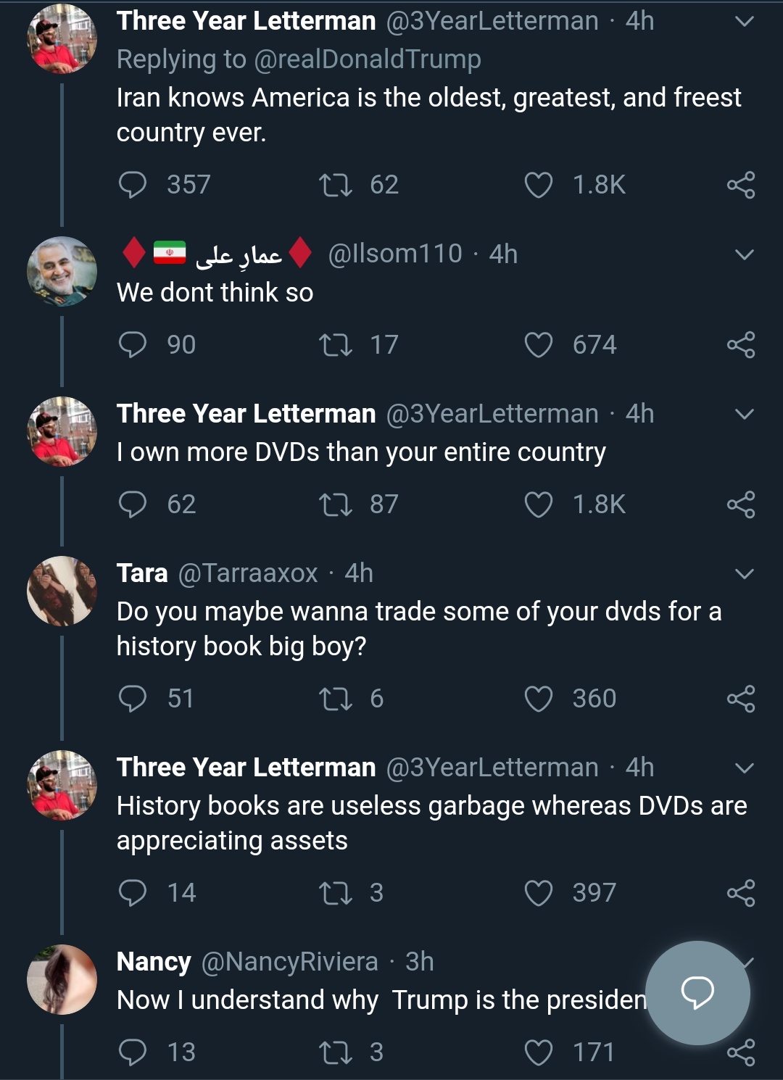Screen dimensions: 783x1080
Task: Open options chevron on first Letterman tweet
Action: point(745,22)
